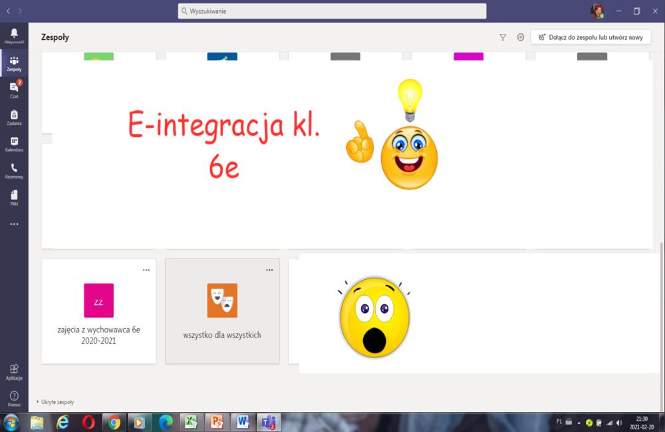Open more options for zajęcia z wychowawca 6e
This screenshot has height=432, width=665.
pos(146,270)
